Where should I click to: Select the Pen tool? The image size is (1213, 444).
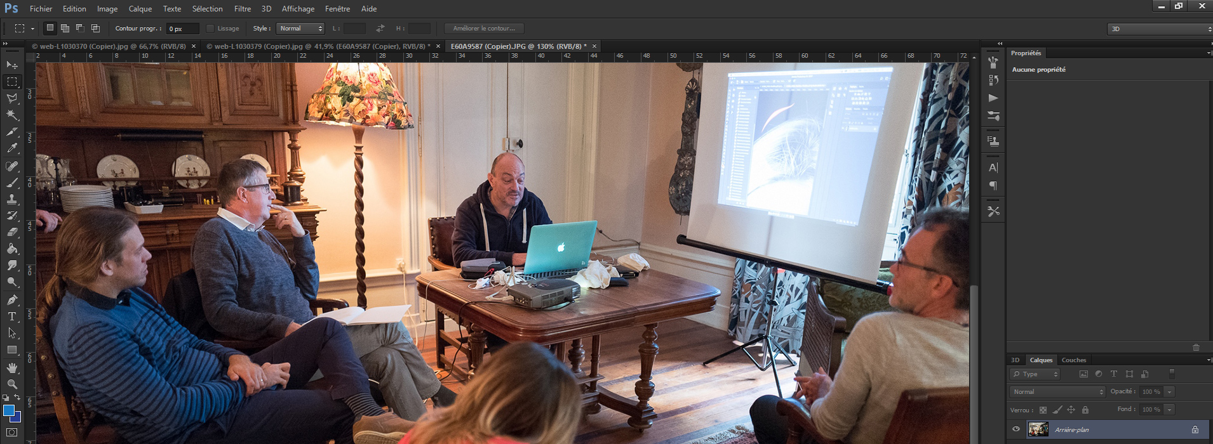tap(12, 300)
